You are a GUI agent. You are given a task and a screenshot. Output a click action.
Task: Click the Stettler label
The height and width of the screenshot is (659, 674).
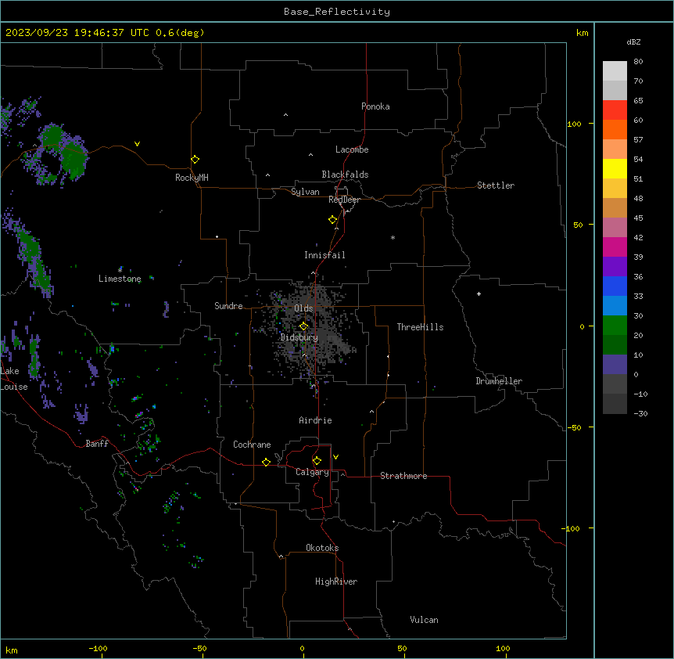point(496,185)
